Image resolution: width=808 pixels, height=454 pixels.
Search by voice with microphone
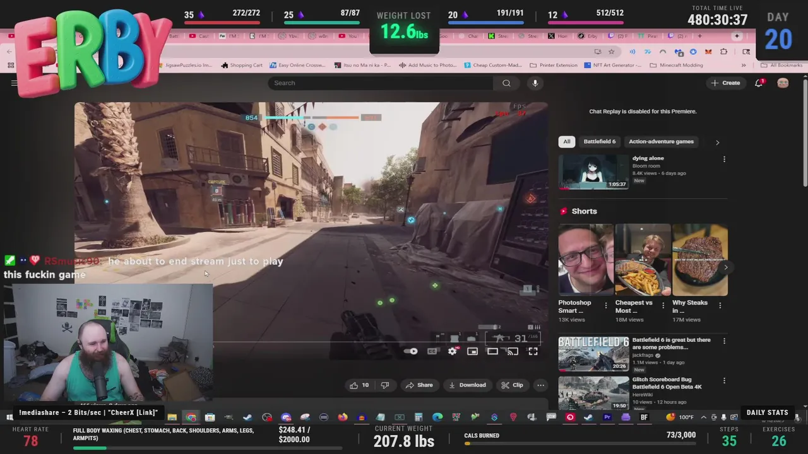pos(535,83)
